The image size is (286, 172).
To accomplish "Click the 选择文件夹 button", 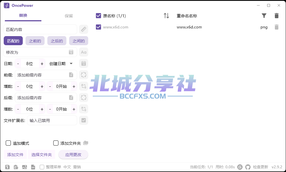I will (x=42, y=155).
